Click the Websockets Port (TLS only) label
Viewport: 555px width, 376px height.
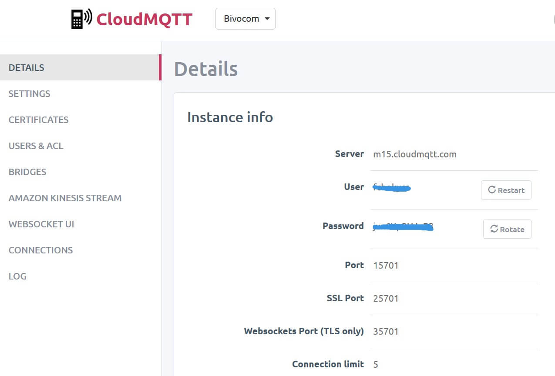[304, 331]
